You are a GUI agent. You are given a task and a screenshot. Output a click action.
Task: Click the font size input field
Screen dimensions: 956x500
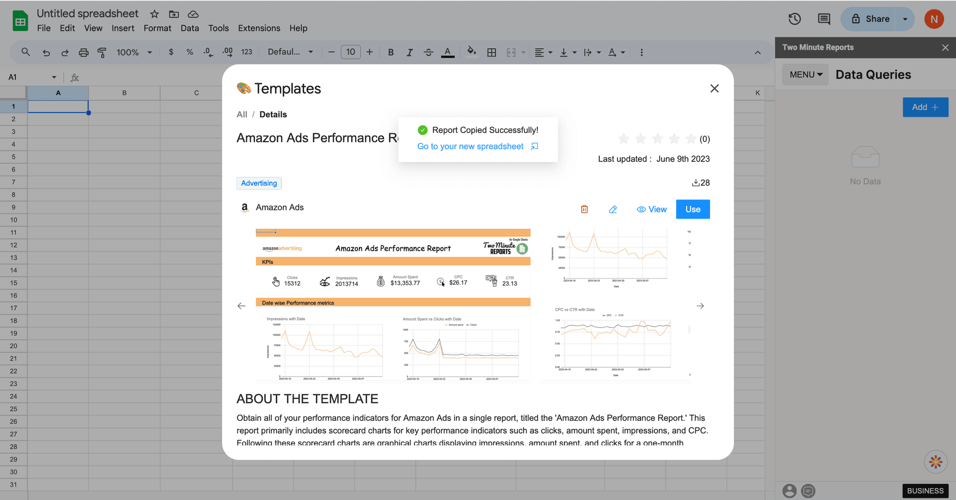pos(351,52)
